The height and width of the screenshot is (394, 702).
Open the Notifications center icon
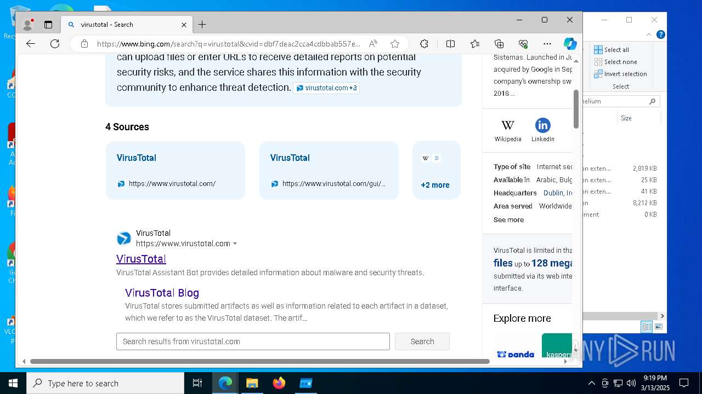click(684, 383)
